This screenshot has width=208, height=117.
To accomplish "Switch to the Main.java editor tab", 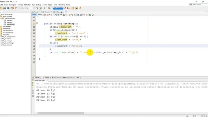I will click(x=37, y=12).
